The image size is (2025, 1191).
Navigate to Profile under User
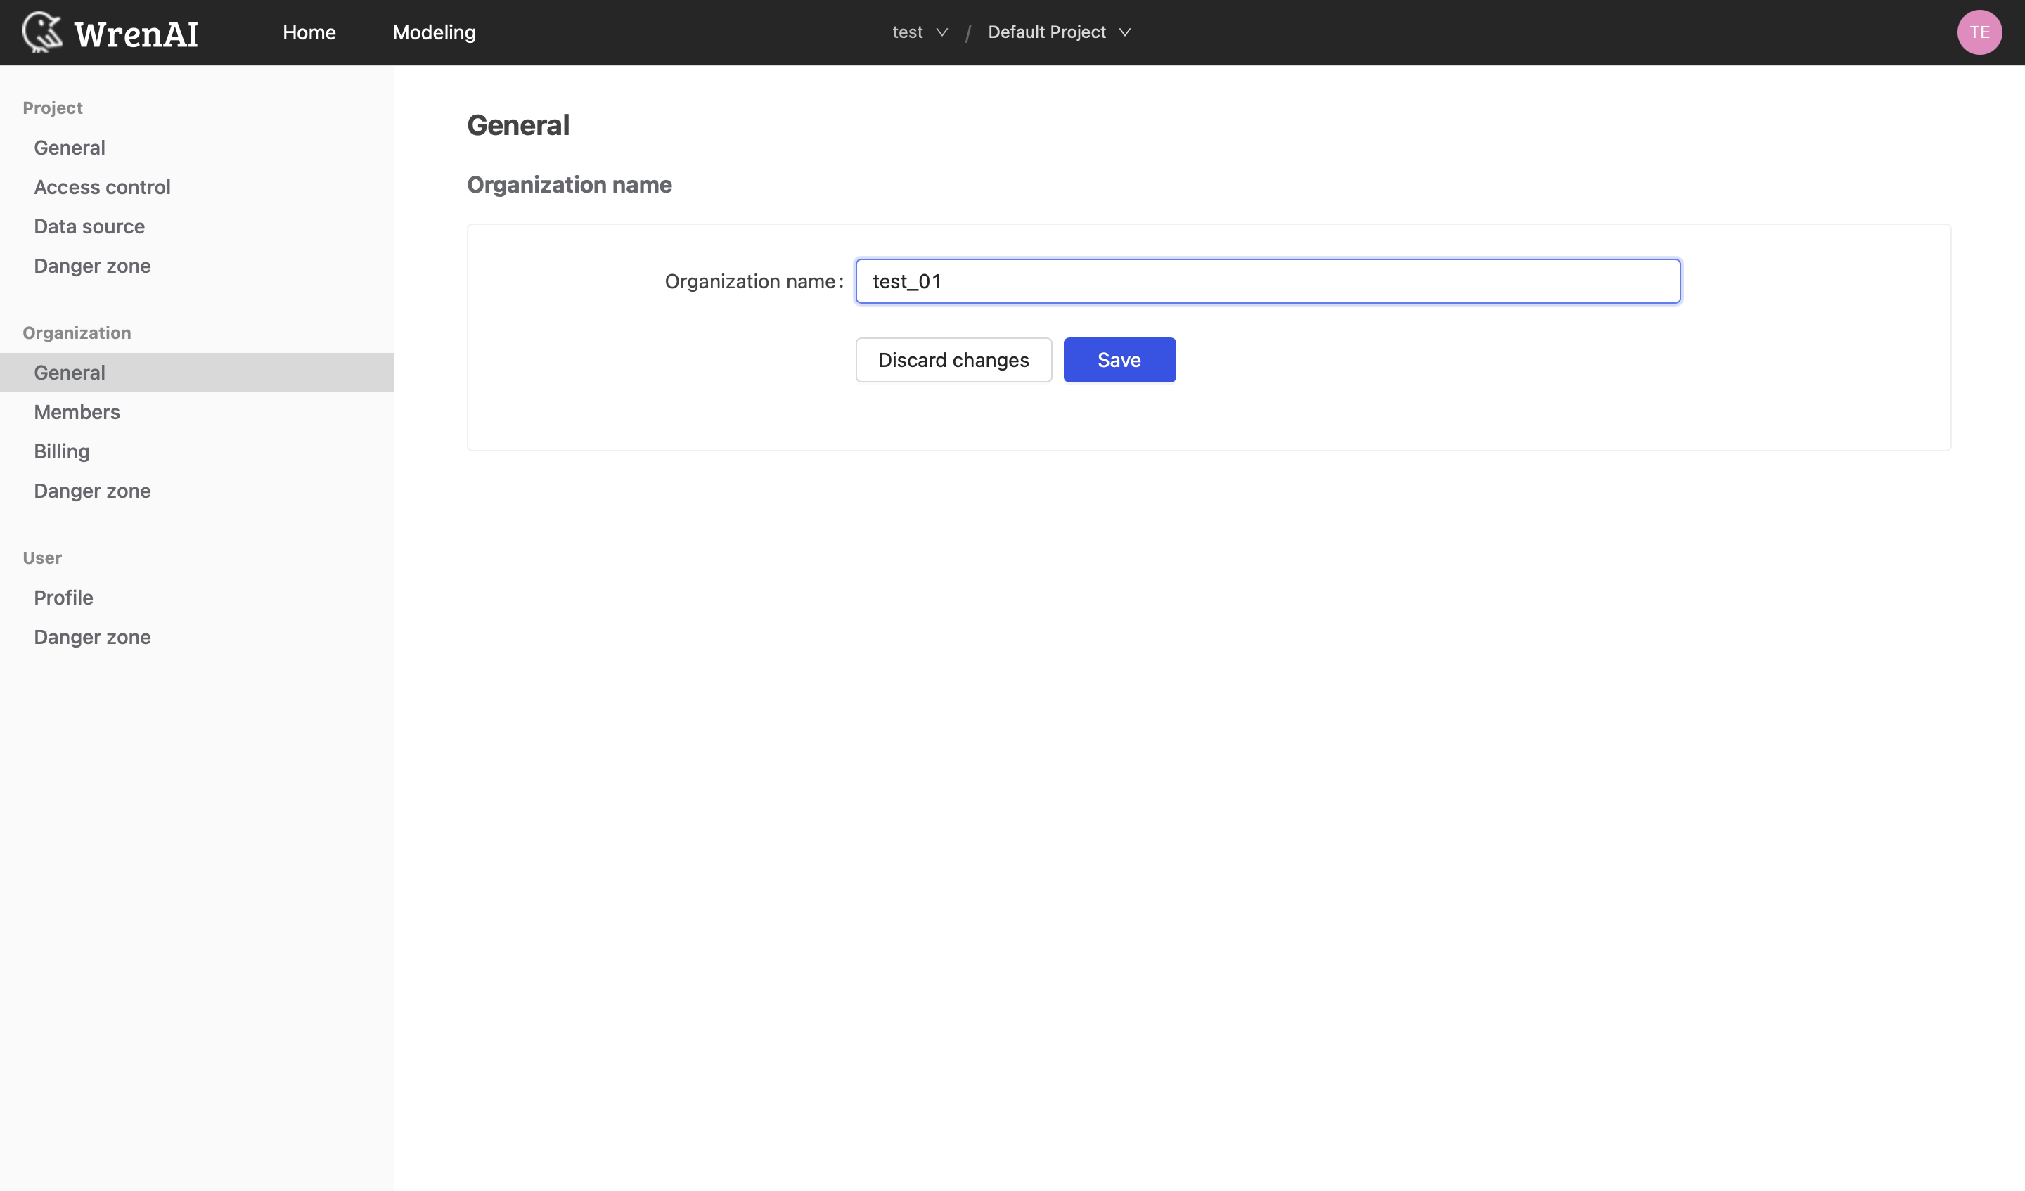pos(63,595)
